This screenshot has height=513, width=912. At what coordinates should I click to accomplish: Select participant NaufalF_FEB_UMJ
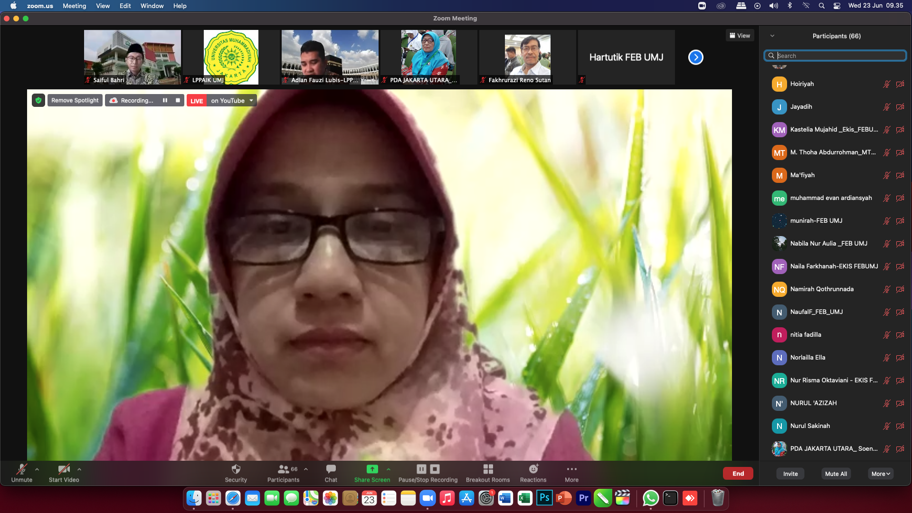click(835, 312)
